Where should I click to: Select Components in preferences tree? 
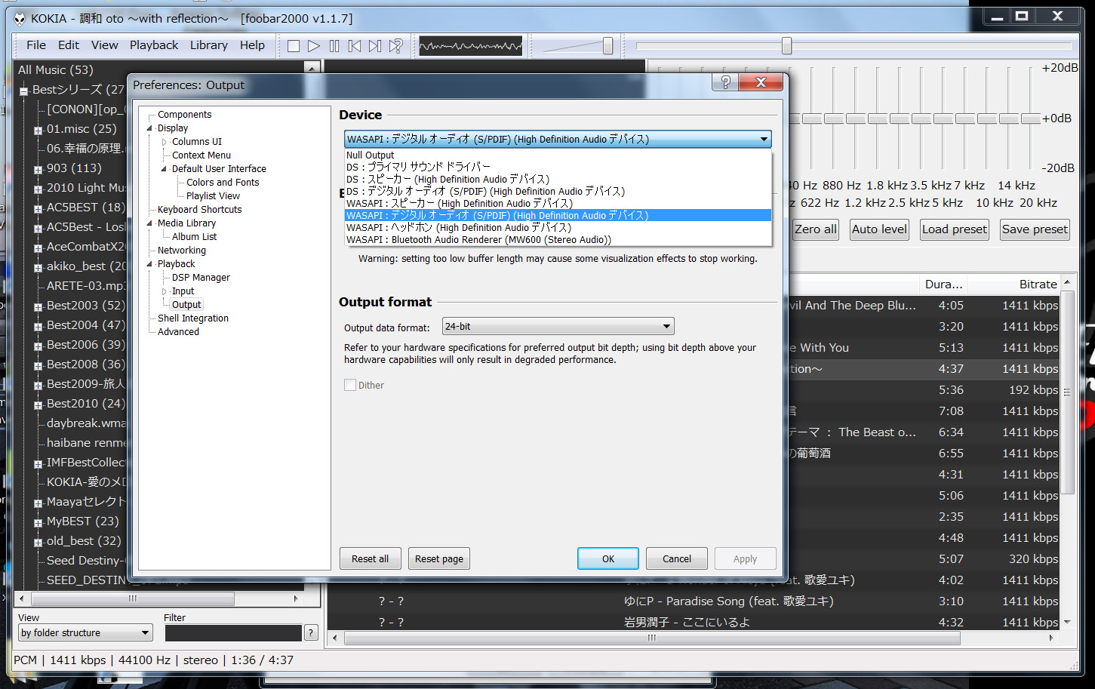click(x=184, y=115)
